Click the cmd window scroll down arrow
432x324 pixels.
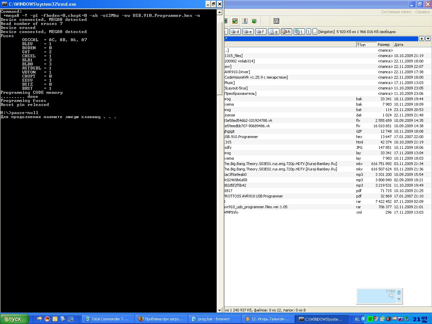tap(219, 310)
